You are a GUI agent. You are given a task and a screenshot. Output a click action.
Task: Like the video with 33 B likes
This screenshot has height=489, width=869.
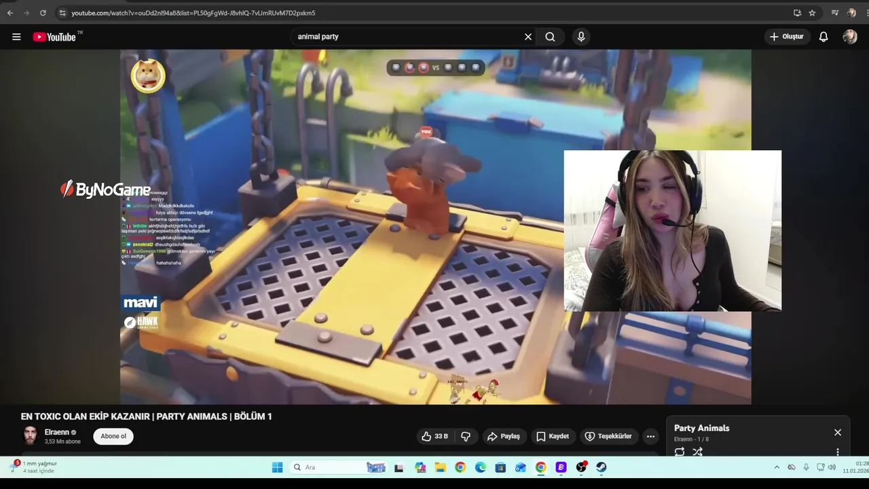click(434, 436)
